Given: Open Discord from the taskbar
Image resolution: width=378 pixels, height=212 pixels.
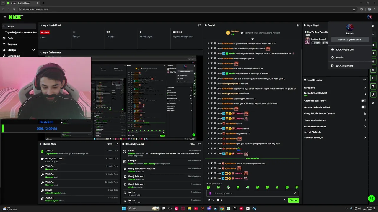Looking at the screenshot, I should (x=209, y=208).
